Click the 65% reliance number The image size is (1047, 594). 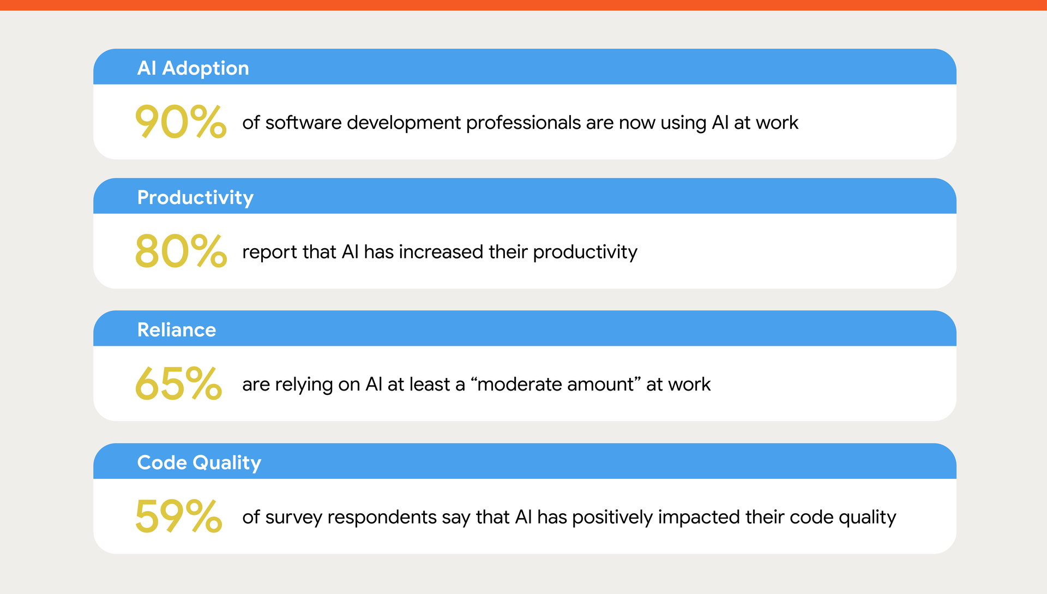tap(178, 383)
